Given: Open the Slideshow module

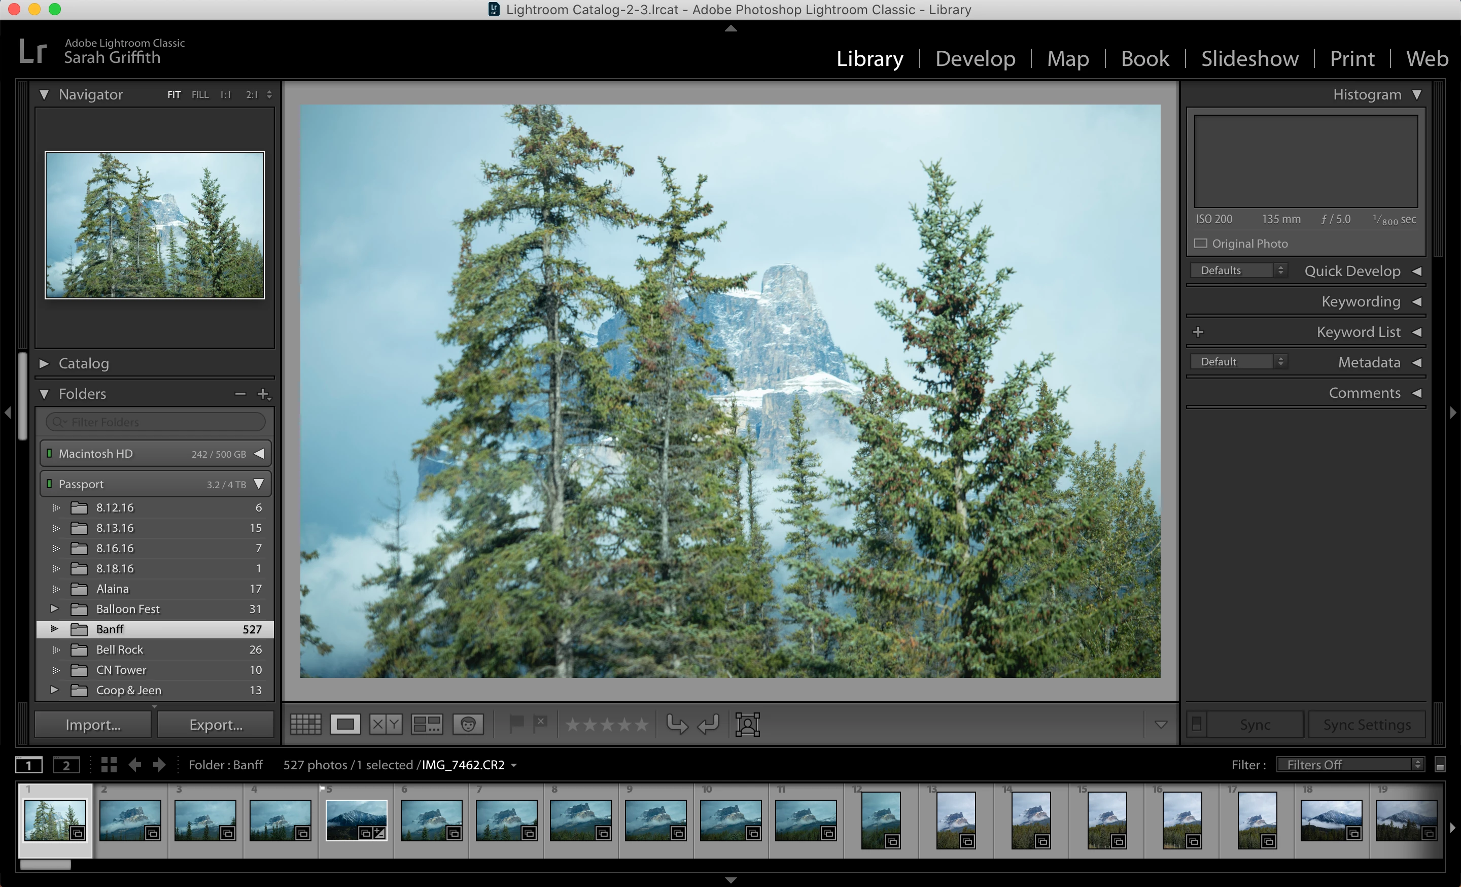Looking at the screenshot, I should point(1249,59).
